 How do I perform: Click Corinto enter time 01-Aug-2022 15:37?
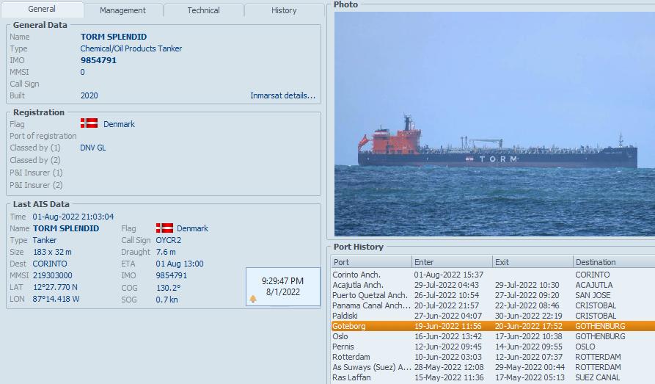[449, 275]
